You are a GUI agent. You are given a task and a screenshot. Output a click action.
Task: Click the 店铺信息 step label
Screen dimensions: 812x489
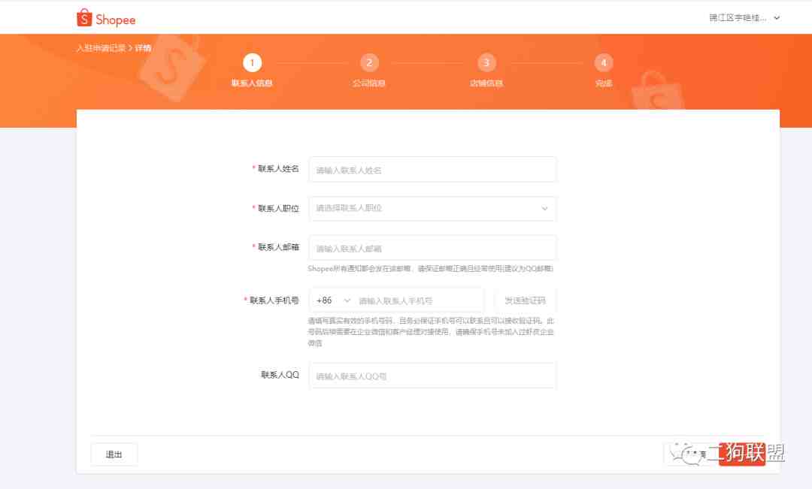[486, 83]
